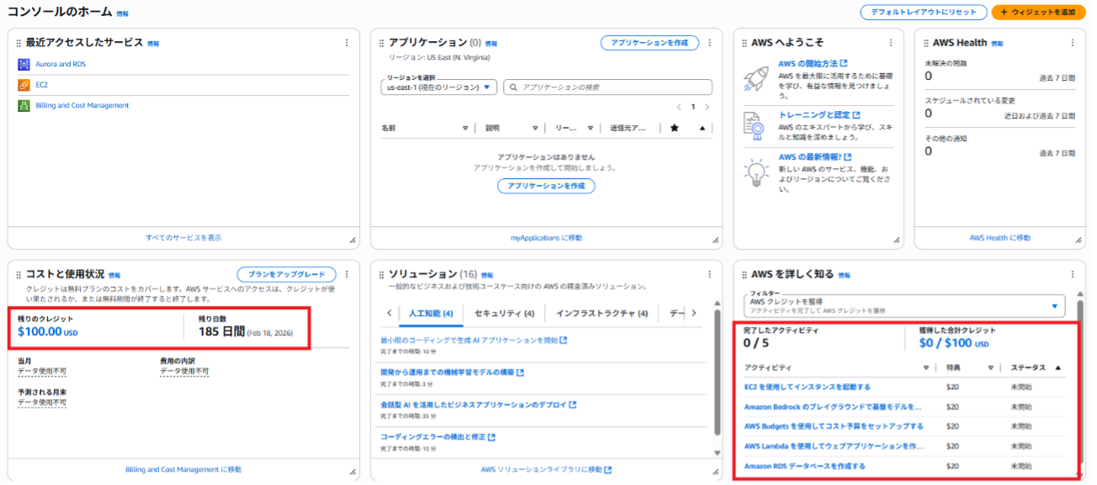Go to previous page in applications pagination

680,108
